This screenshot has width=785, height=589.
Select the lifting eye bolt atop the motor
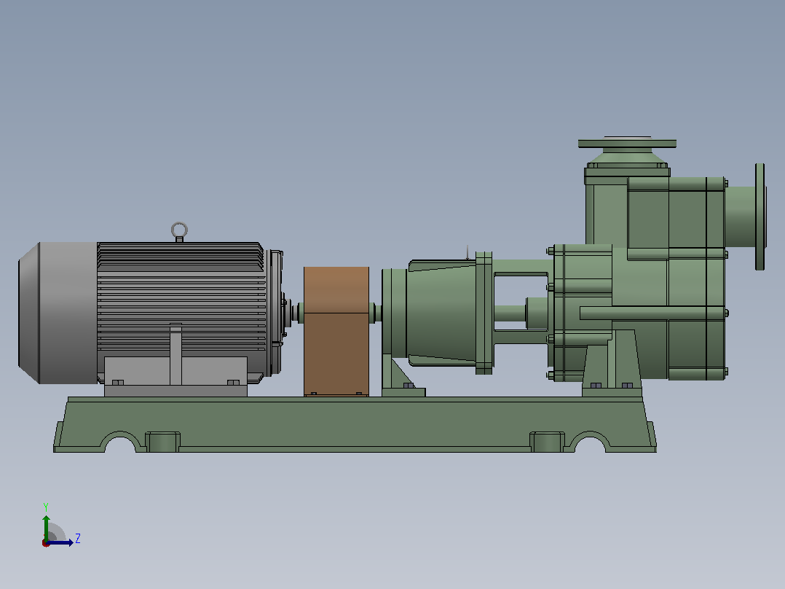tap(179, 232)
